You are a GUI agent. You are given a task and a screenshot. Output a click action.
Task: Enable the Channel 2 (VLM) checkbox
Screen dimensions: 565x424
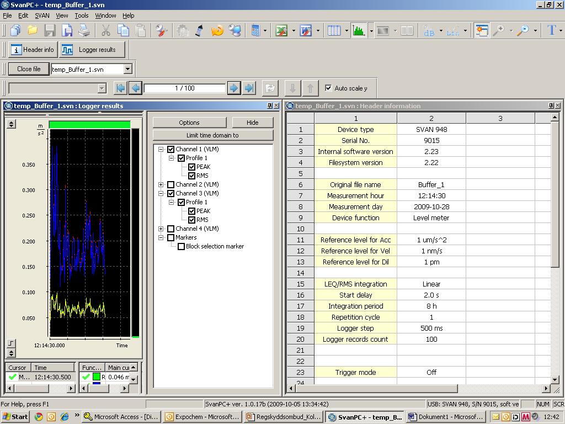point(171,184)
